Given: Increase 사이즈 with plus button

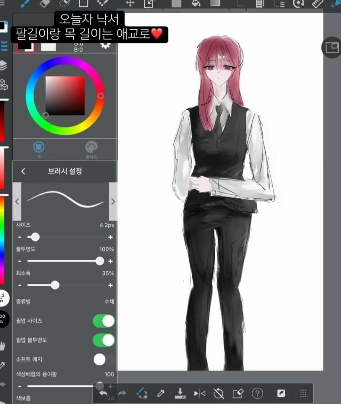Looking at the screenshot, I should click(x=110, y=237).
